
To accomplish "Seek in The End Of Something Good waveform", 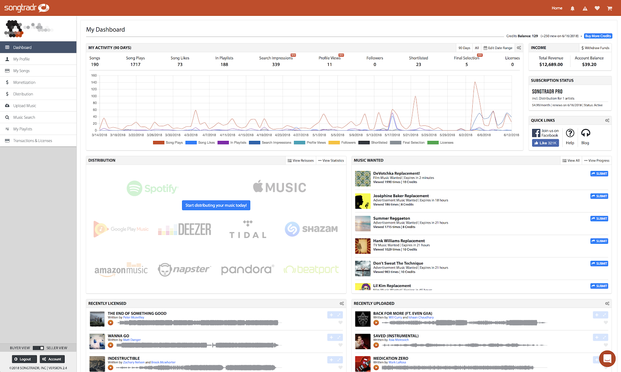I will click(199, 323).
